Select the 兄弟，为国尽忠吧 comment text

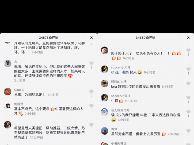(x=29, y=95)
